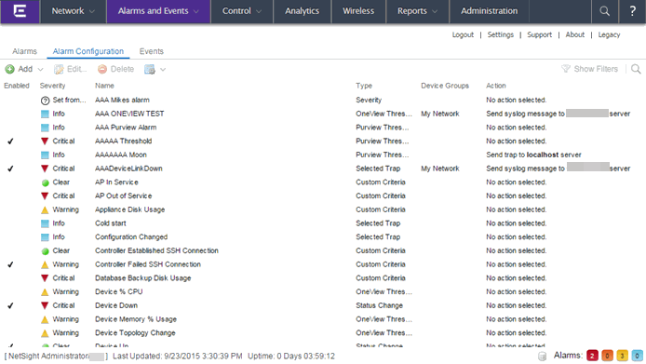Open the grid options dropdown arrow
The image size is (646, 364).
pyautogui.click(x=163, y=69)
